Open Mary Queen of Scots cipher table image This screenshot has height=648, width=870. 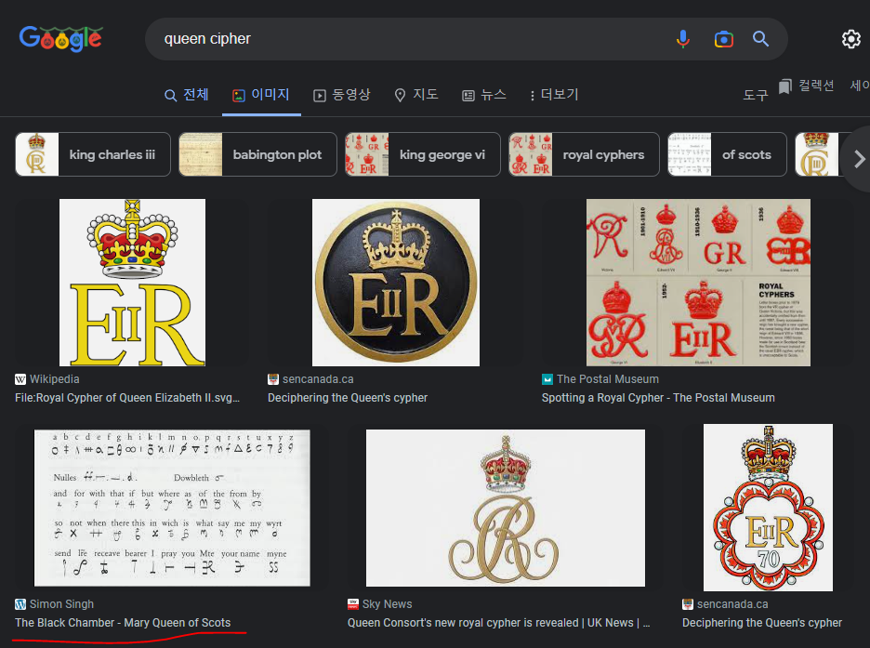[172, 508]
